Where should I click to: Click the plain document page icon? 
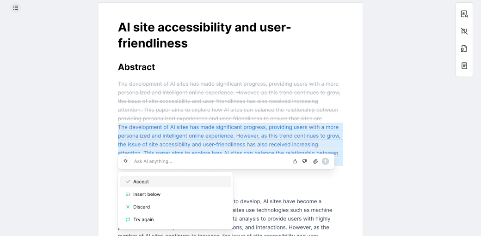pyautogui.click(x=464, y=66)
